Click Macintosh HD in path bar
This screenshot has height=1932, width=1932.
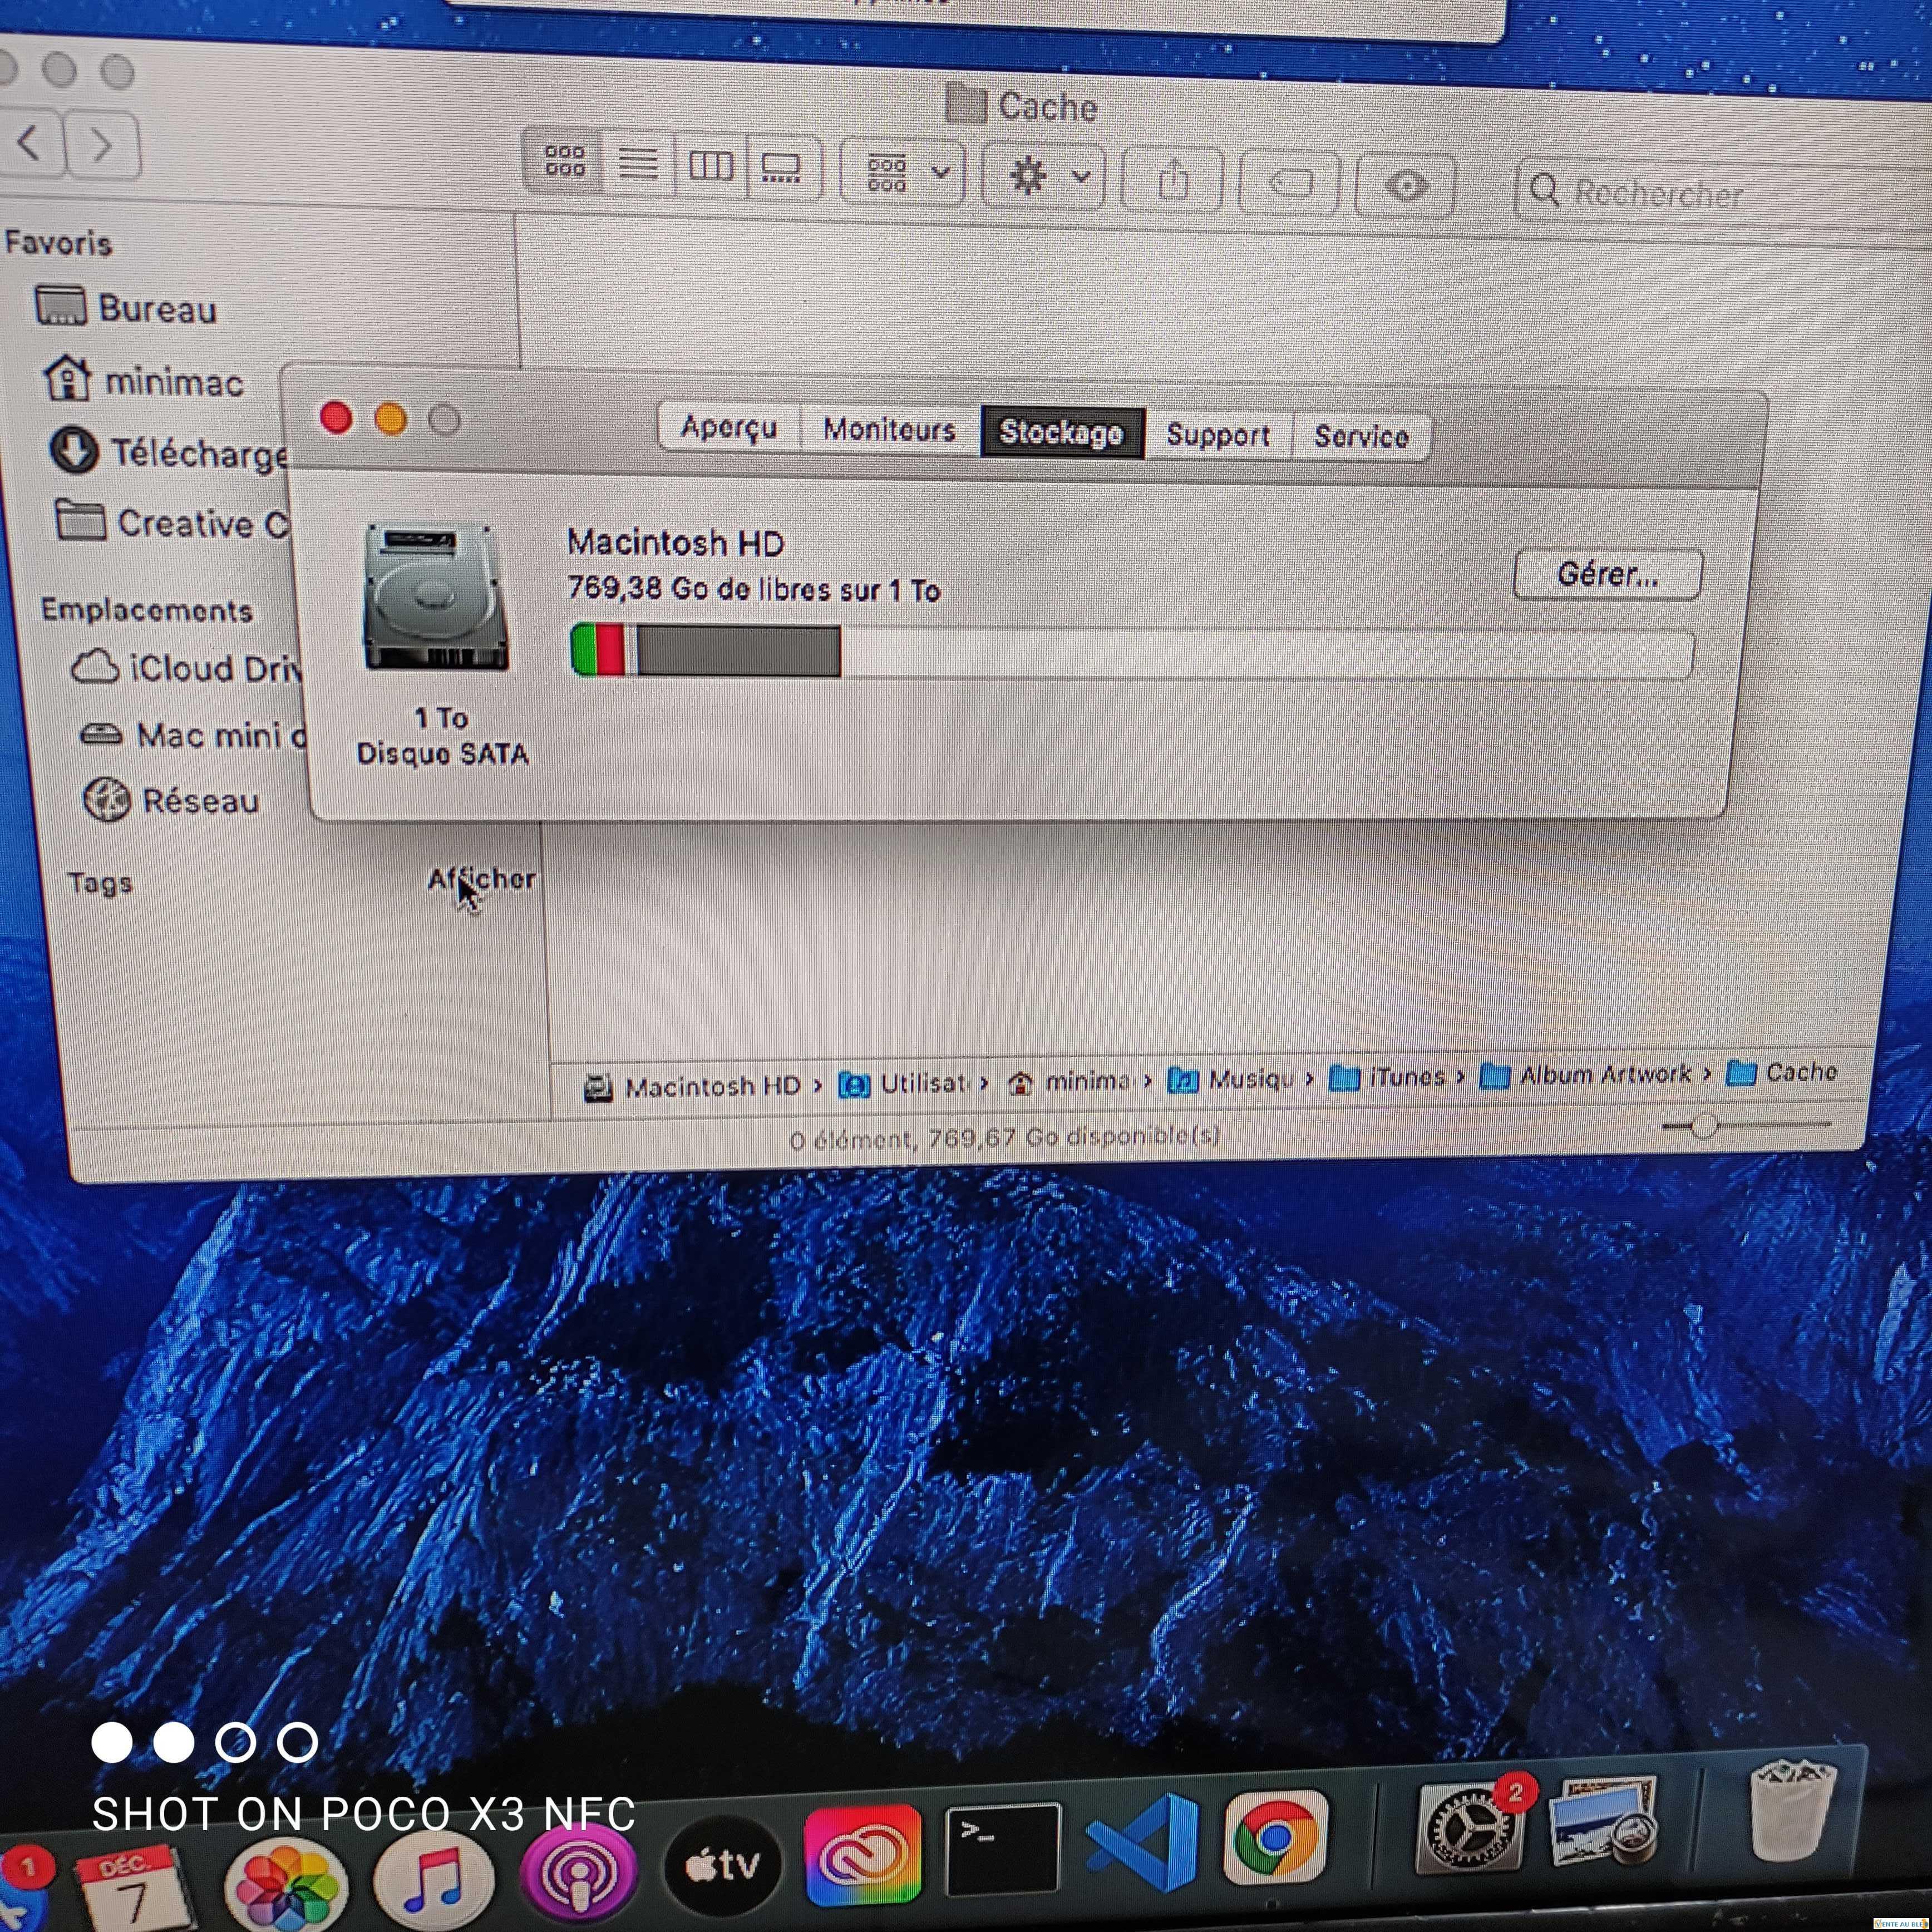692,1086
